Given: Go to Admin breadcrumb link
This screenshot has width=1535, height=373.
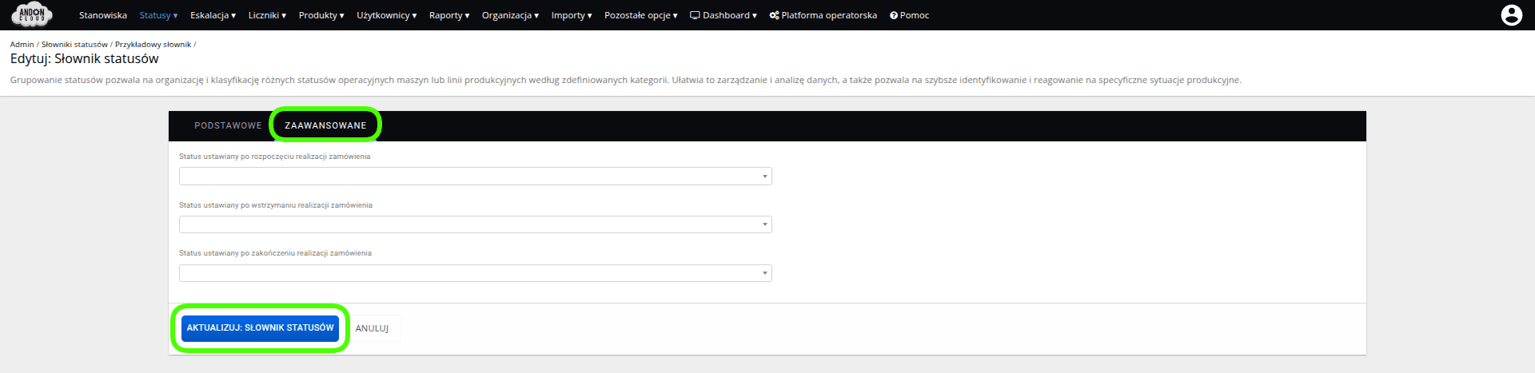Looking at the screenshot, I should pos(22,45).
